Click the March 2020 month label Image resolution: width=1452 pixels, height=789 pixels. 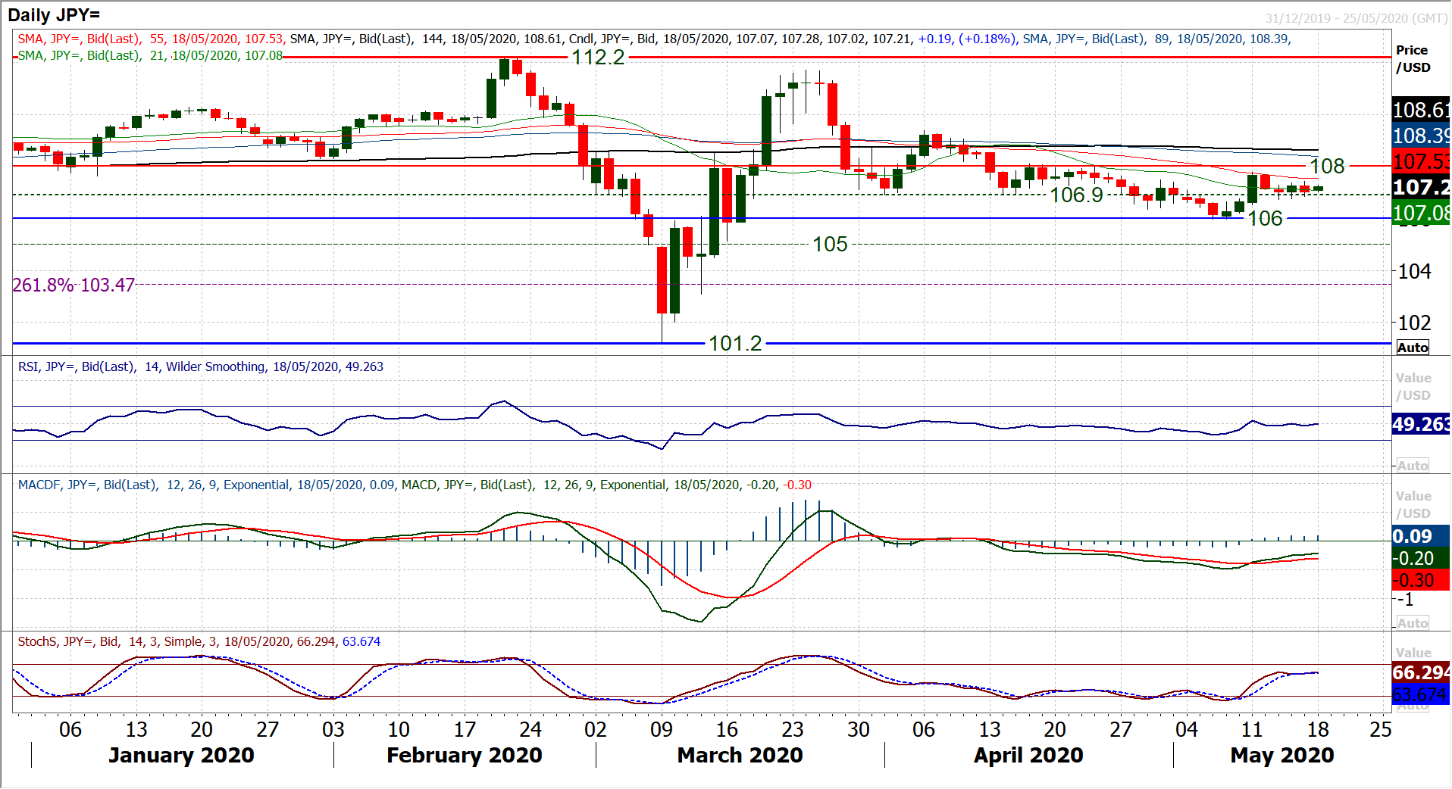click(x=740, y=756)
